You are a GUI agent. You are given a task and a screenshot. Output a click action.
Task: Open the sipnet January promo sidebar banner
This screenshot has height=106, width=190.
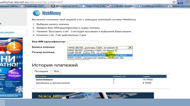click(x=11, y=68)
